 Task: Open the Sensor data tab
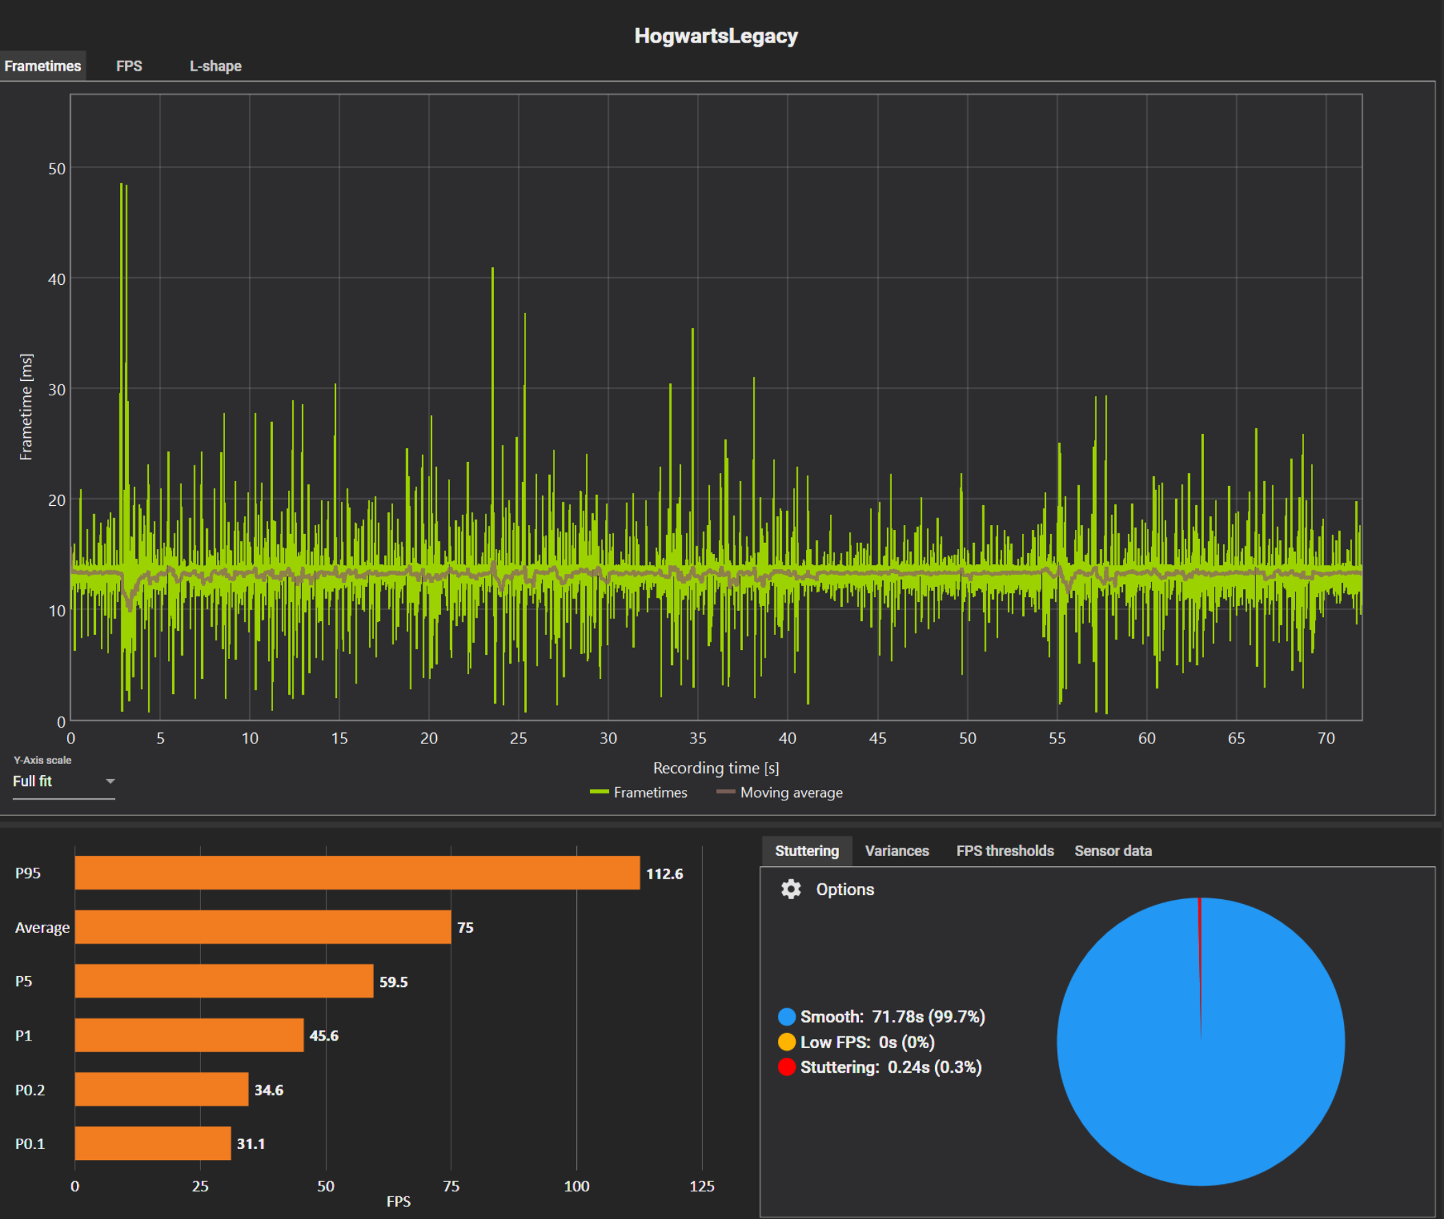point(1113,850)
